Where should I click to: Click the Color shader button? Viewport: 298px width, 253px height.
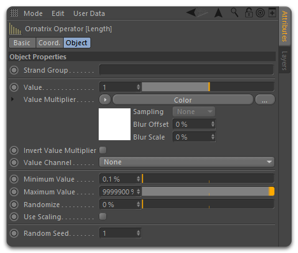point(183,100)
